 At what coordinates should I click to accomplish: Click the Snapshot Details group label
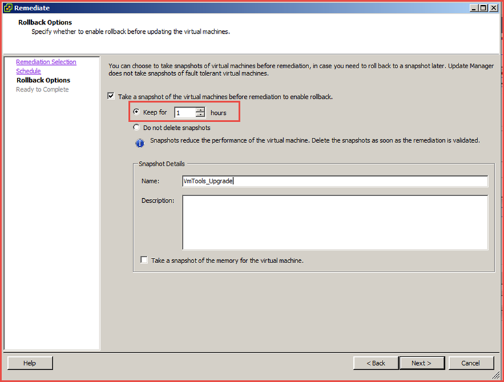point(162,164)
